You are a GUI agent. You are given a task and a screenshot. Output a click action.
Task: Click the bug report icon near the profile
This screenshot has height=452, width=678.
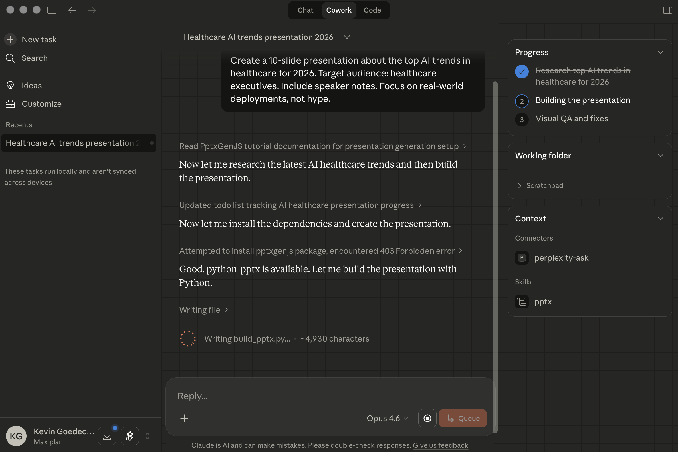coord(130,436)
